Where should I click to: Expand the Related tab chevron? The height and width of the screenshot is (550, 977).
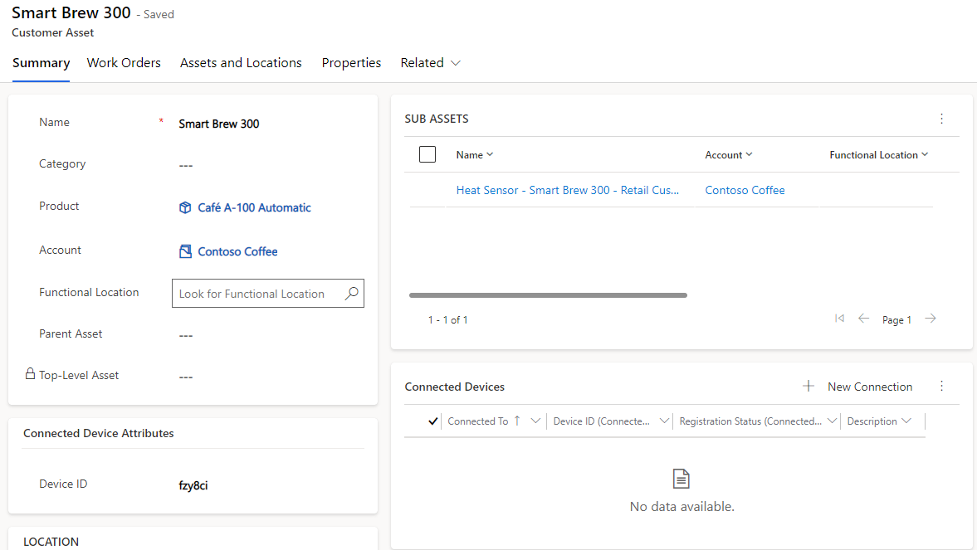click(x=455, y=62)
